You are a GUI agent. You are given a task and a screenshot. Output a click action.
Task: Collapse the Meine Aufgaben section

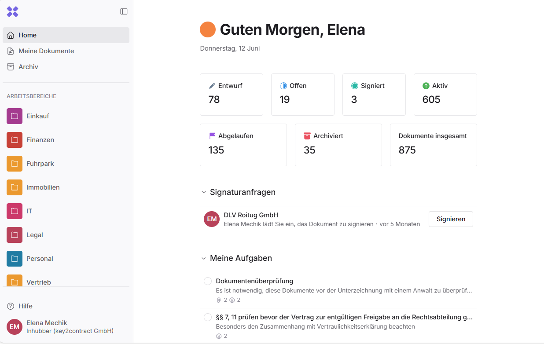pos(203,258)
